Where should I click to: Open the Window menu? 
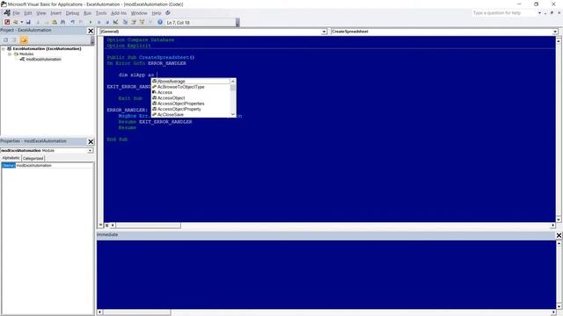click(139, 13)
